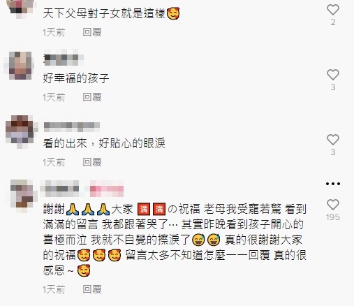Reply to the thank-you comment from the creator
354x306 pixels.
tap(92, 289)
